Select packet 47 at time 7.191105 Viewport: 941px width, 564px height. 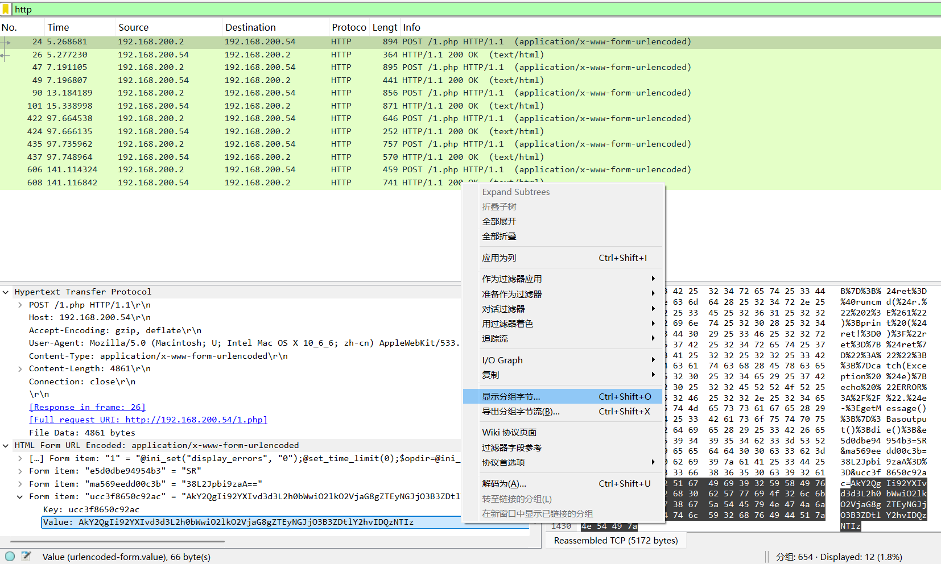(x=470, y=67)
